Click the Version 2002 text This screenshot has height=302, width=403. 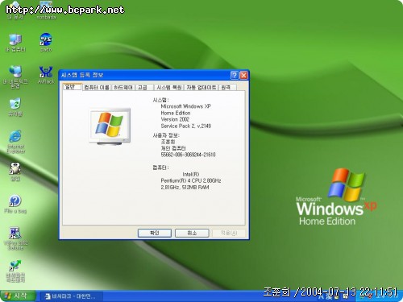(x=175, y=119)
